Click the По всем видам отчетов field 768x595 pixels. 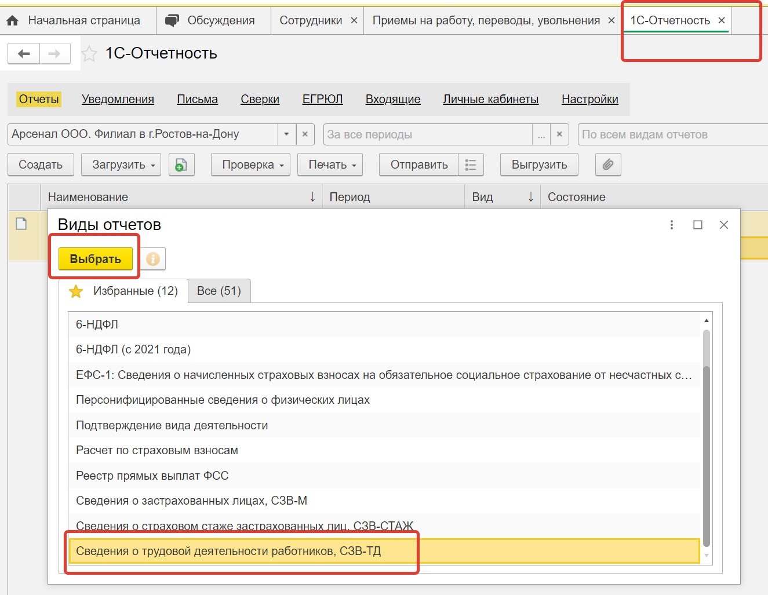(x=672, y=134)
